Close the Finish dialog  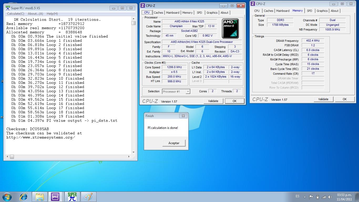(x=183, y=116)
